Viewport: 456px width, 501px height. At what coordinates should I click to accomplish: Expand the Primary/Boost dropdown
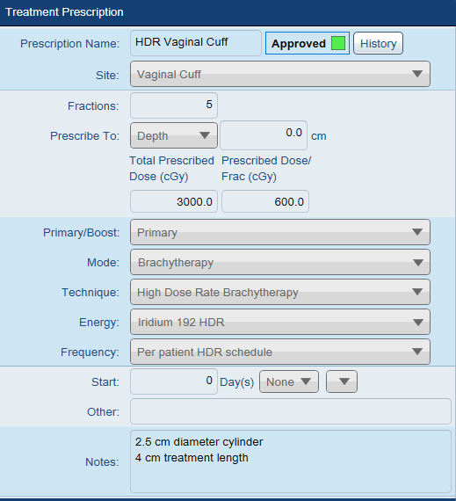[280, 232]
